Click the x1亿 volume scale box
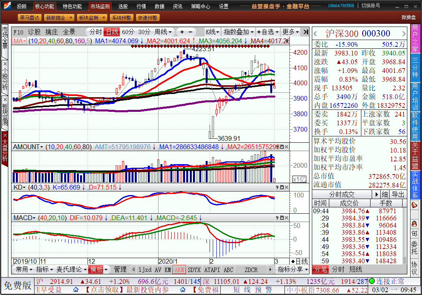The height and width of the screenshot is (295, 422). (x=299, y=179)
